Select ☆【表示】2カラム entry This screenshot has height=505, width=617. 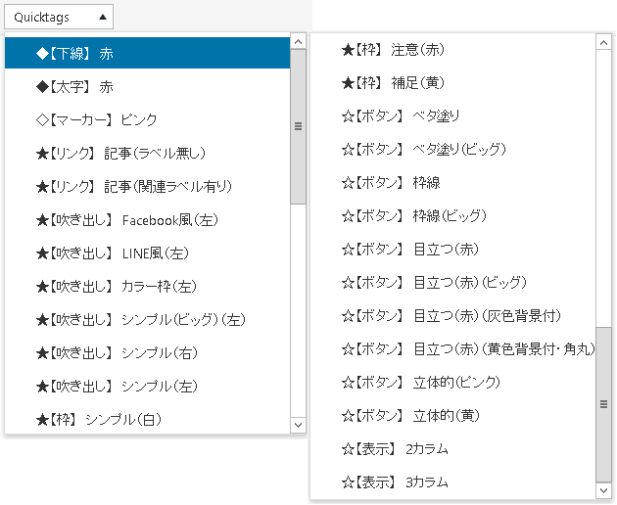tap(453, 449)
